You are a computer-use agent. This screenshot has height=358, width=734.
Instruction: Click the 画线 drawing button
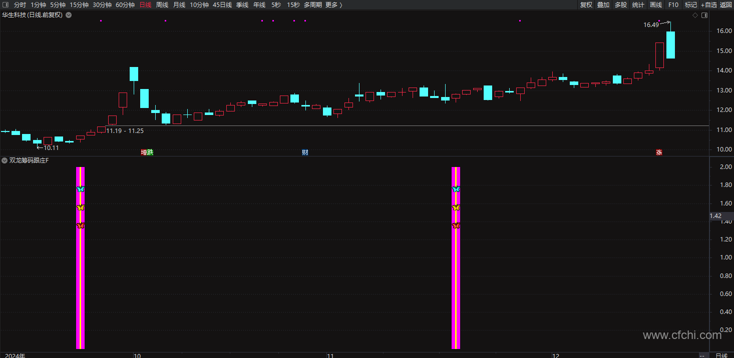click(x=656, y=4)
